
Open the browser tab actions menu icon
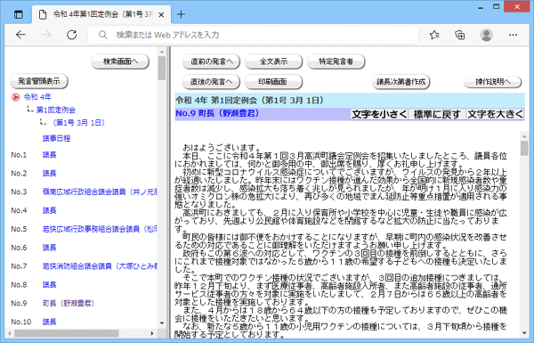point(19,14)
